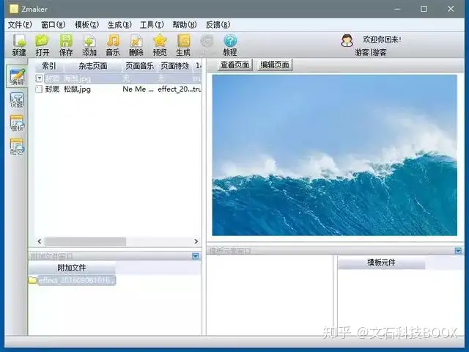This screenshot has width=469, height=352.
Task: Open the 模板 sidebar panel icon
Action: point(17,123)
